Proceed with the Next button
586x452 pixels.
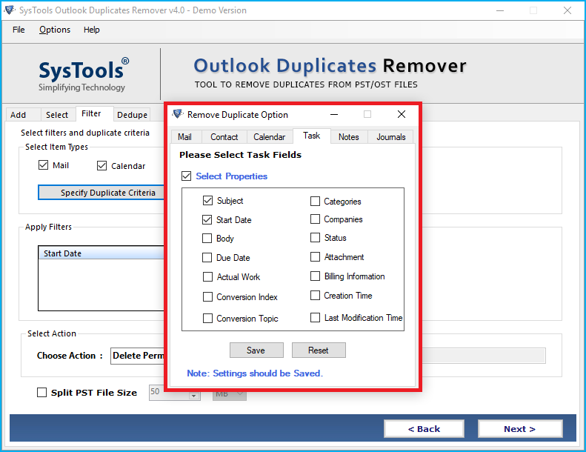(x=520, y=429)
